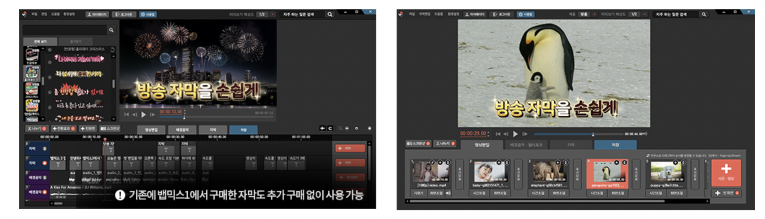Click the timeline fit-width icon
Screen dimensions: 765x219
(323, 128)
